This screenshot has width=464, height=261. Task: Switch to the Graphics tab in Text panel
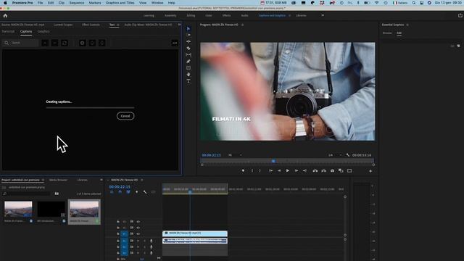point(43,31)
